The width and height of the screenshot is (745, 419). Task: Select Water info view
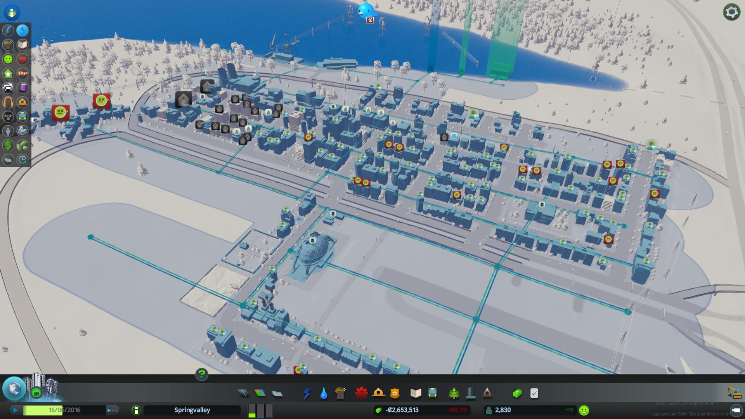23,30
